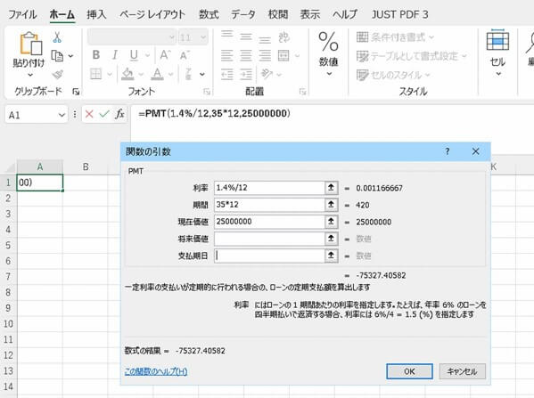Open 条件付き書式 conditional formatting menu
Screen dimensions: 534x398
click(x=396, y=37)
